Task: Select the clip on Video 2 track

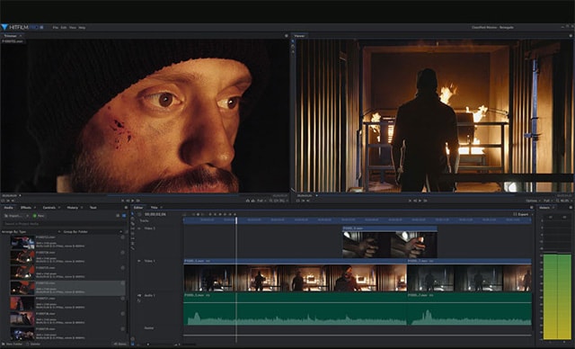Action: click(389, 242)
